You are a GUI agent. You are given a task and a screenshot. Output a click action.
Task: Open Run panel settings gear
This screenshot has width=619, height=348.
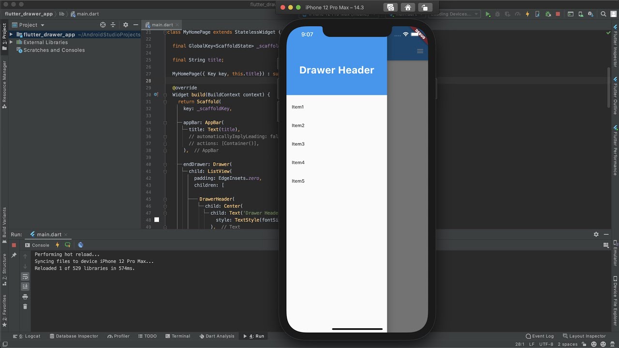596,234
